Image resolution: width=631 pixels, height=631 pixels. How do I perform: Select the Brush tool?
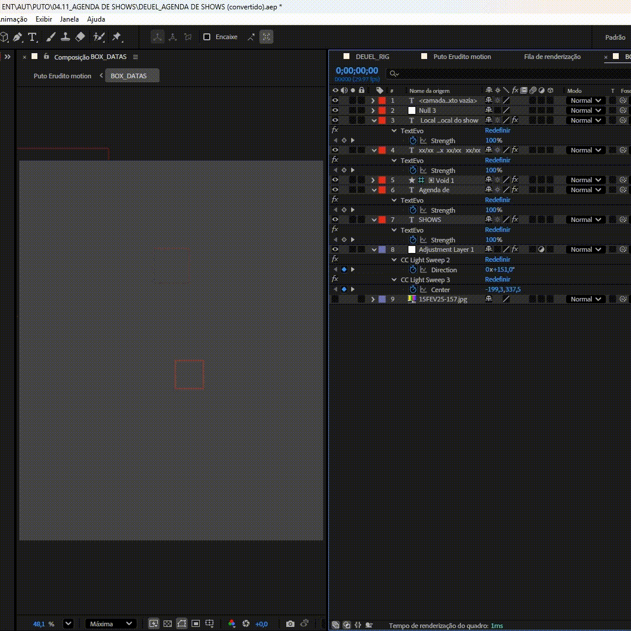pyautogui.click(x=51, y=37)
